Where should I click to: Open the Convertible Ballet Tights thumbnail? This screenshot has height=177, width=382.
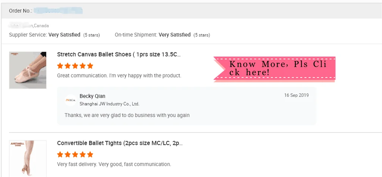point(28,159)
